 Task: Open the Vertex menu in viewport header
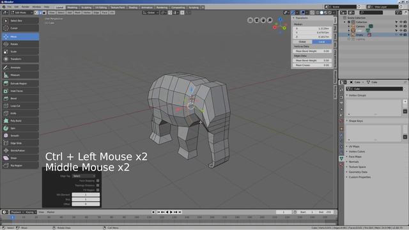tap(87, 13)
